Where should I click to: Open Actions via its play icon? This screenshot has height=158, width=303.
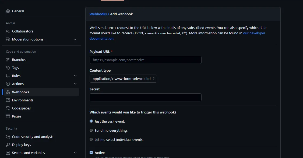pyautogui.click(x=8, y=84)
